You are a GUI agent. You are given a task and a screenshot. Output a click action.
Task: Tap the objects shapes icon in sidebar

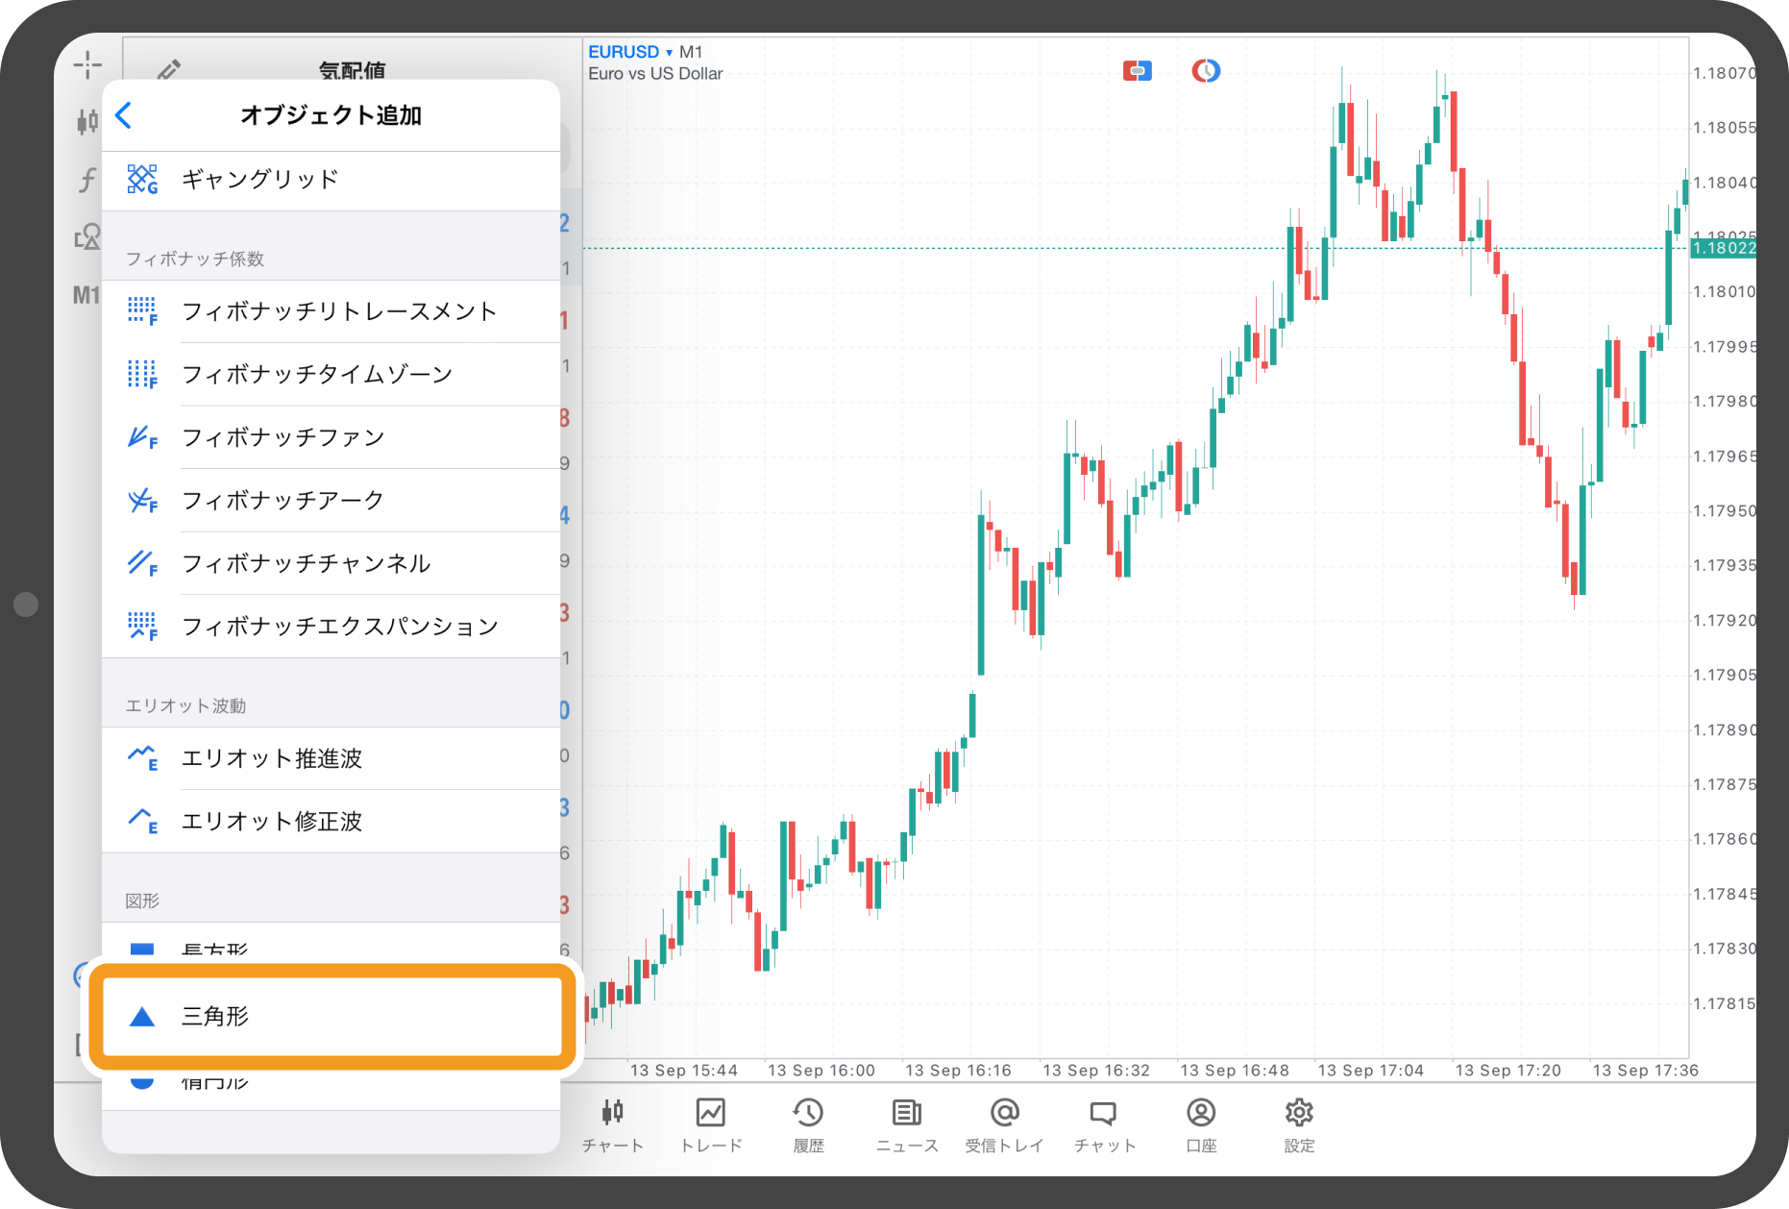tap(87, 236)
